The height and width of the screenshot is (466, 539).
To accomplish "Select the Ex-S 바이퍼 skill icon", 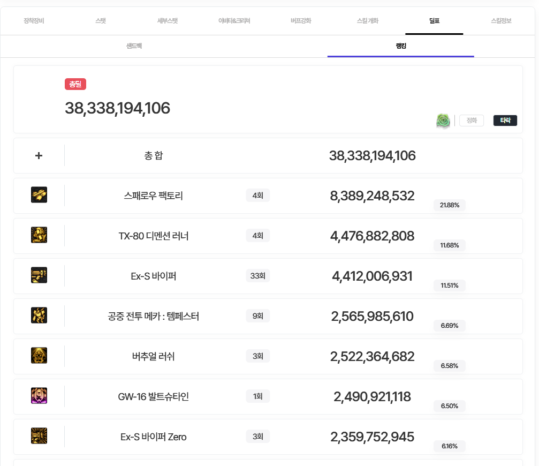I will [39, 275].
